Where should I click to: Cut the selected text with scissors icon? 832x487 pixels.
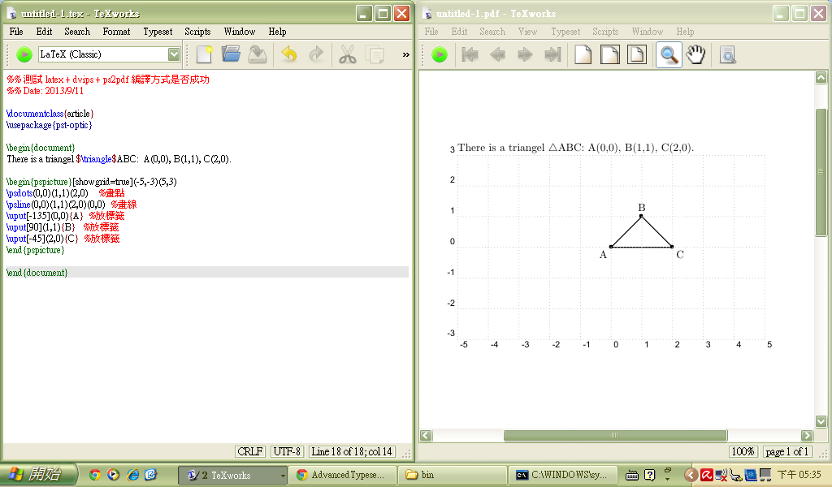coord(345,55)
